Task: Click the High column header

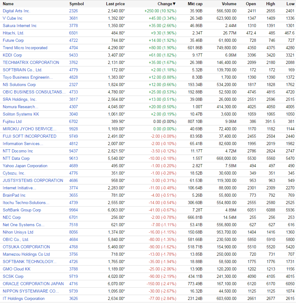Action: pos(270,4)
